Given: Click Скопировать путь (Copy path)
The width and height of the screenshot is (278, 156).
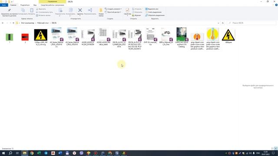Looking at the screenshot, I should click(x=44, y=12).
